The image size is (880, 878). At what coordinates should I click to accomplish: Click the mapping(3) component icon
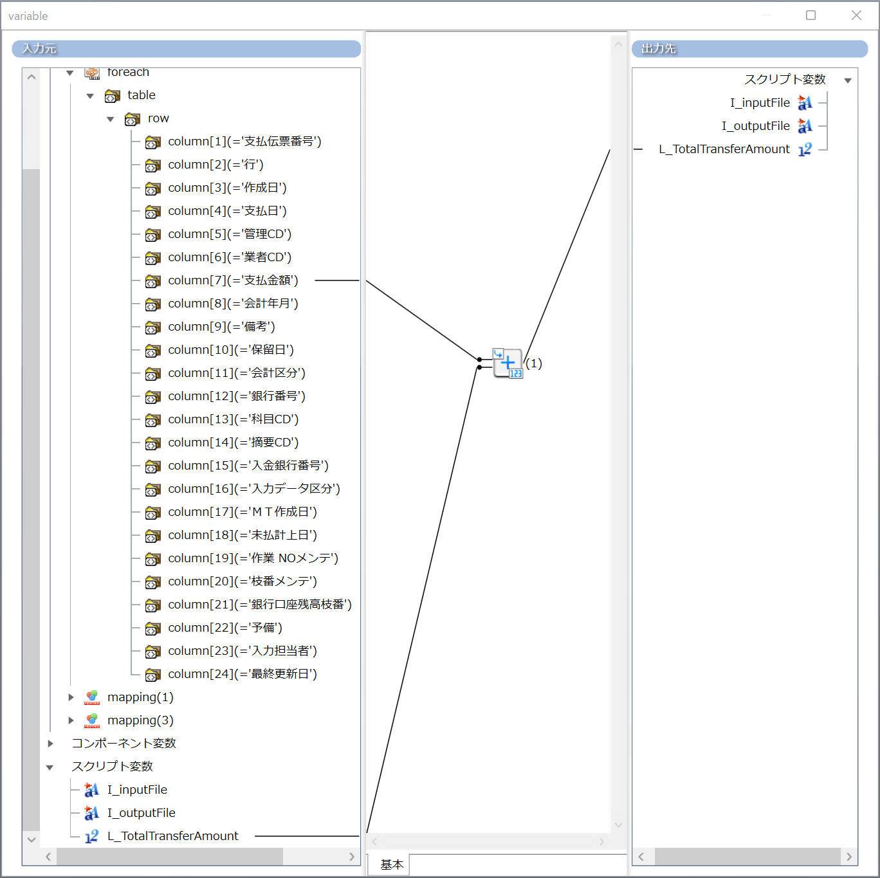pyautogui.click(x=92, y=721)
